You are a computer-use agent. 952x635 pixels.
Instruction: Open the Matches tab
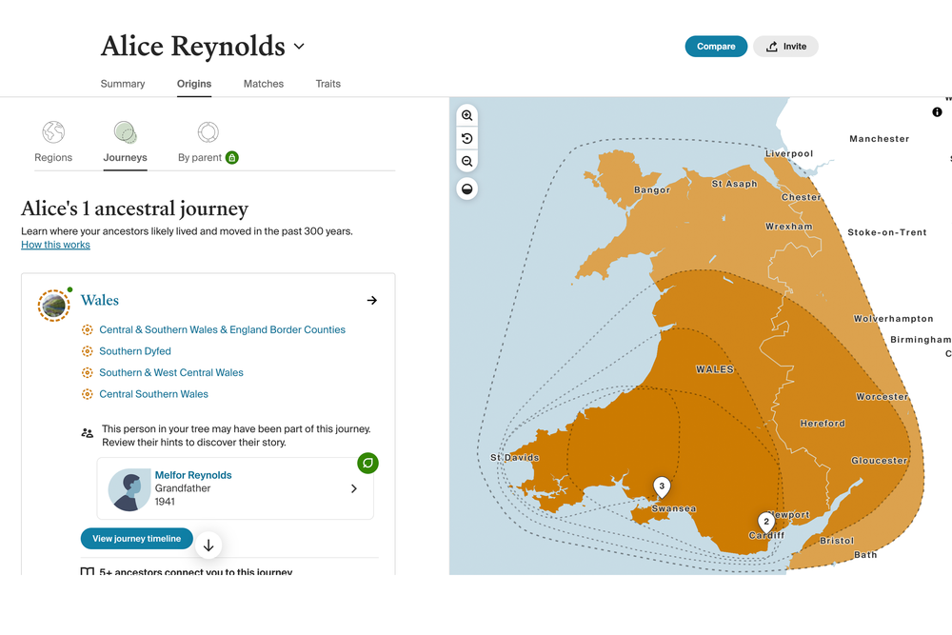pyautogui.click(x=264, y=84)
